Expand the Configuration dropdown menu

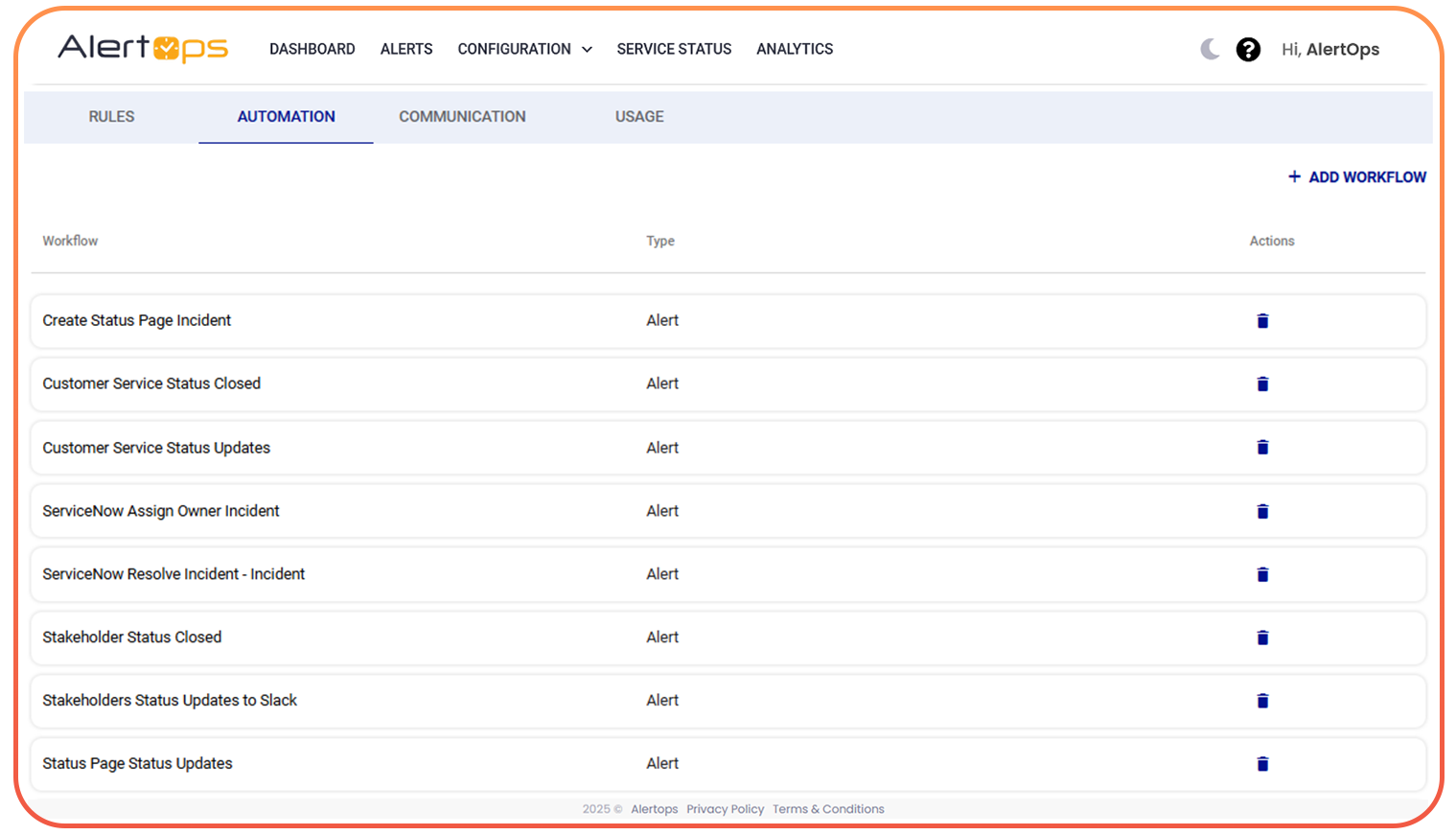tap(524, 49)
